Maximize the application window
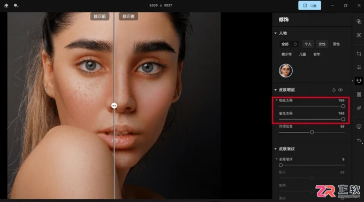 [346, 5]
